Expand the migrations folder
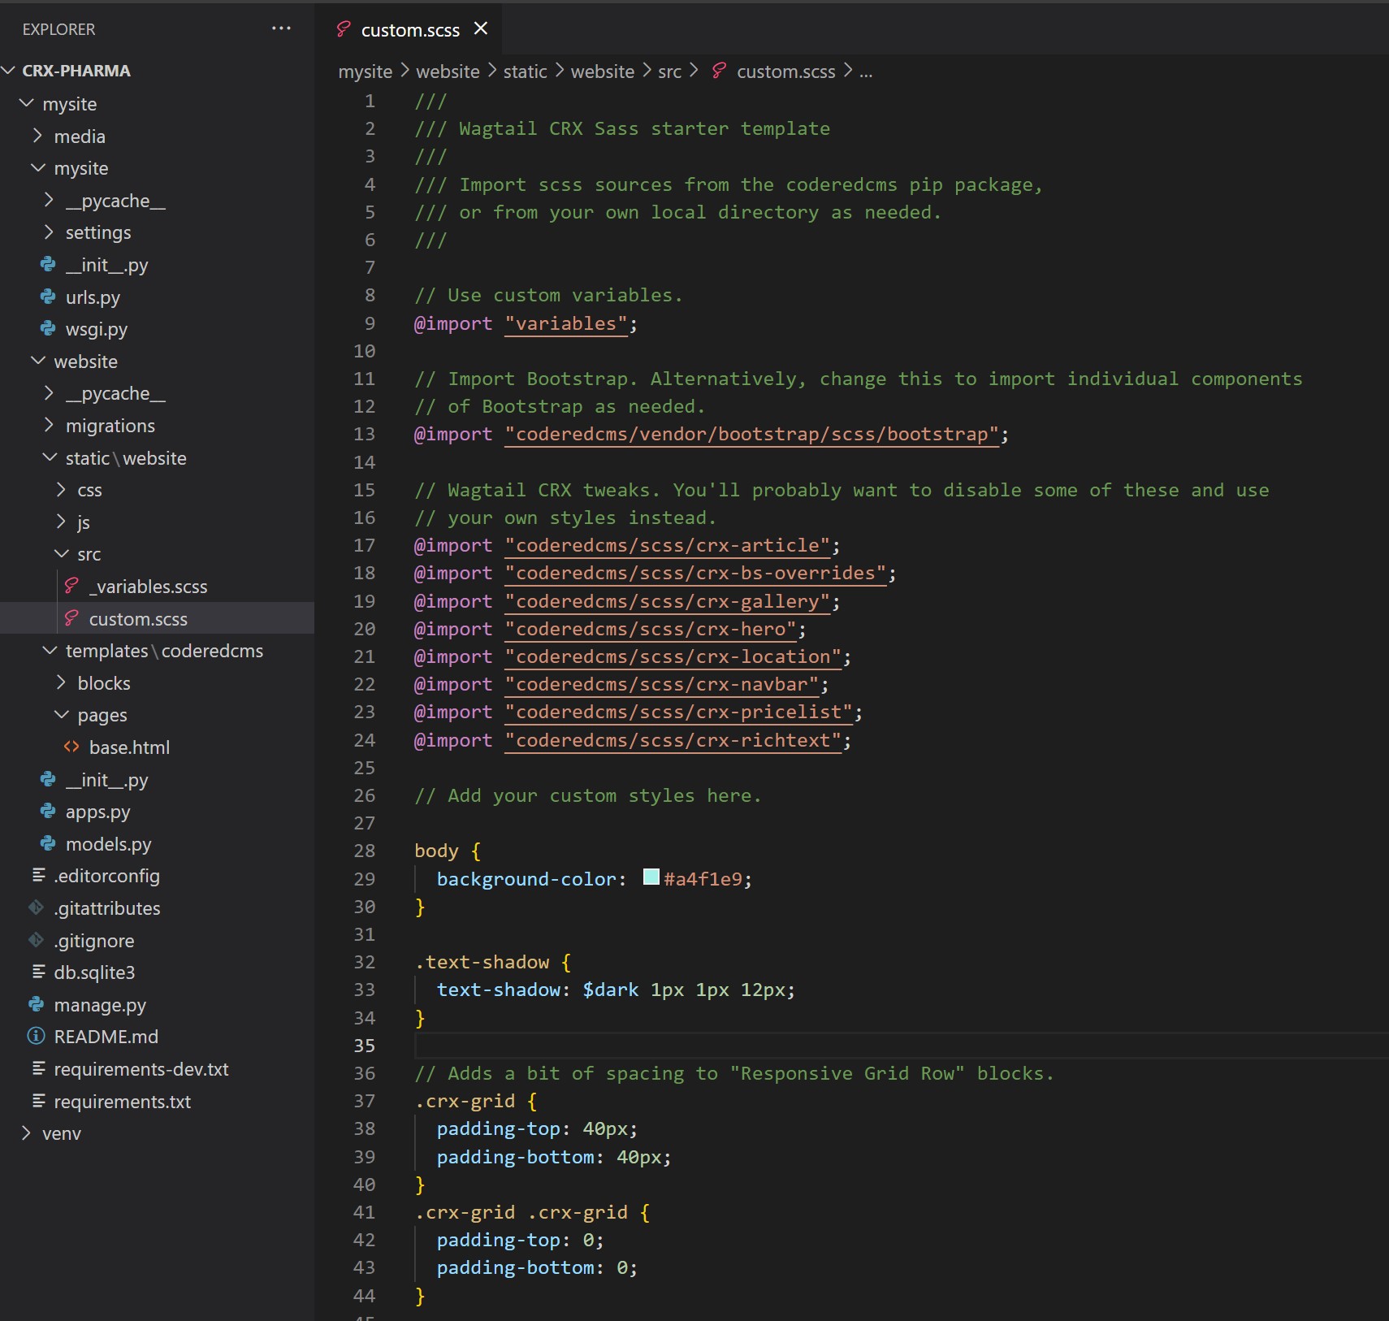Image resolution: width=1389 pixels, height=1321 pixels. (x=49, y=425)
